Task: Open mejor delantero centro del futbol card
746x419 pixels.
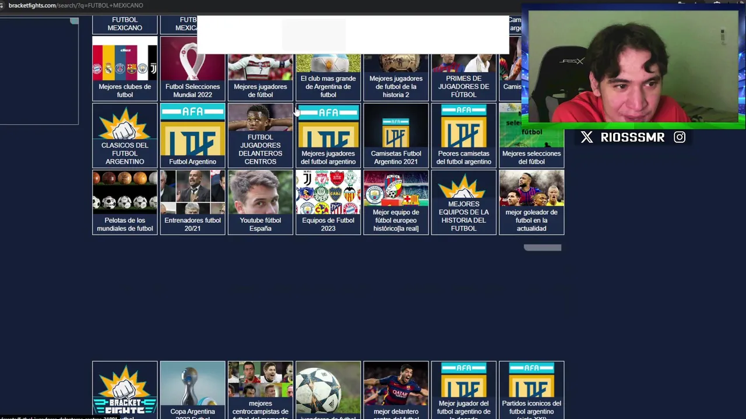Action: pyautogui.click(x=396, y=390)
